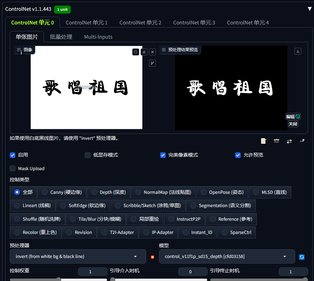This screenshot has width=314, height=281.
Task: Click the eraser icon on the input image
Action: pyautogui.click(x=144, y=52)
